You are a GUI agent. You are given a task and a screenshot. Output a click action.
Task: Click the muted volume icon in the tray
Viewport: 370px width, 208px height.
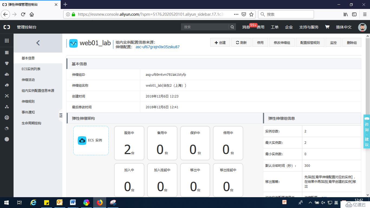(x=323, y=202)
